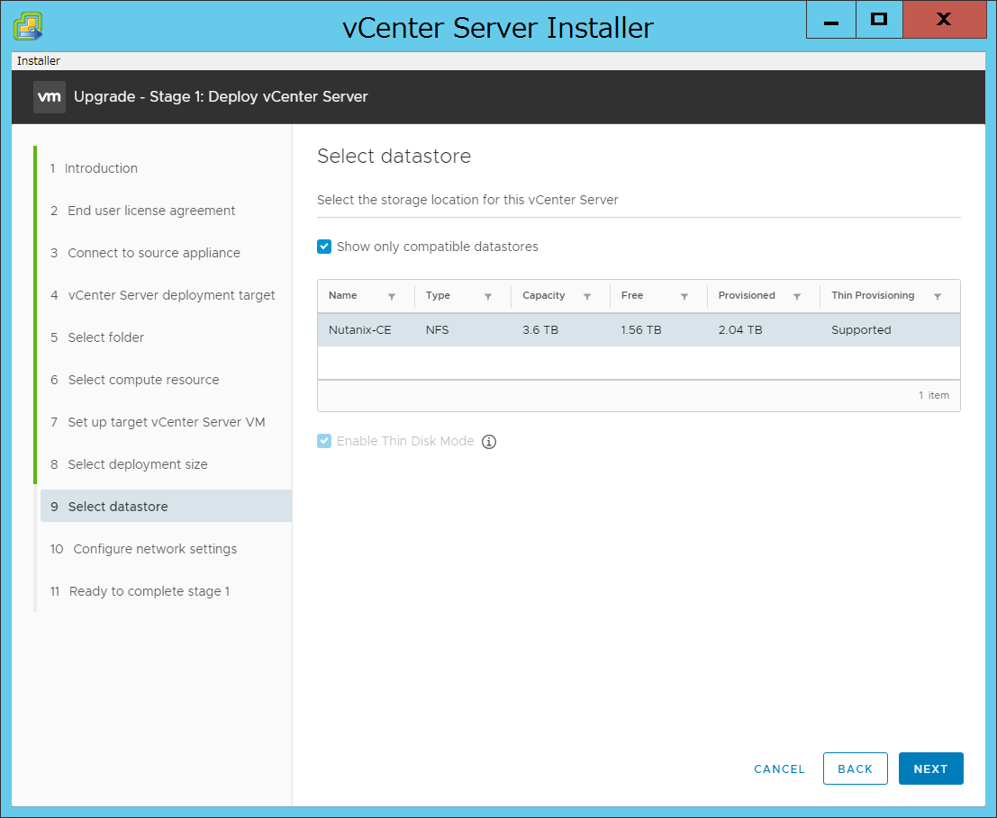Open the Installer menu

[x=38, y=61]
